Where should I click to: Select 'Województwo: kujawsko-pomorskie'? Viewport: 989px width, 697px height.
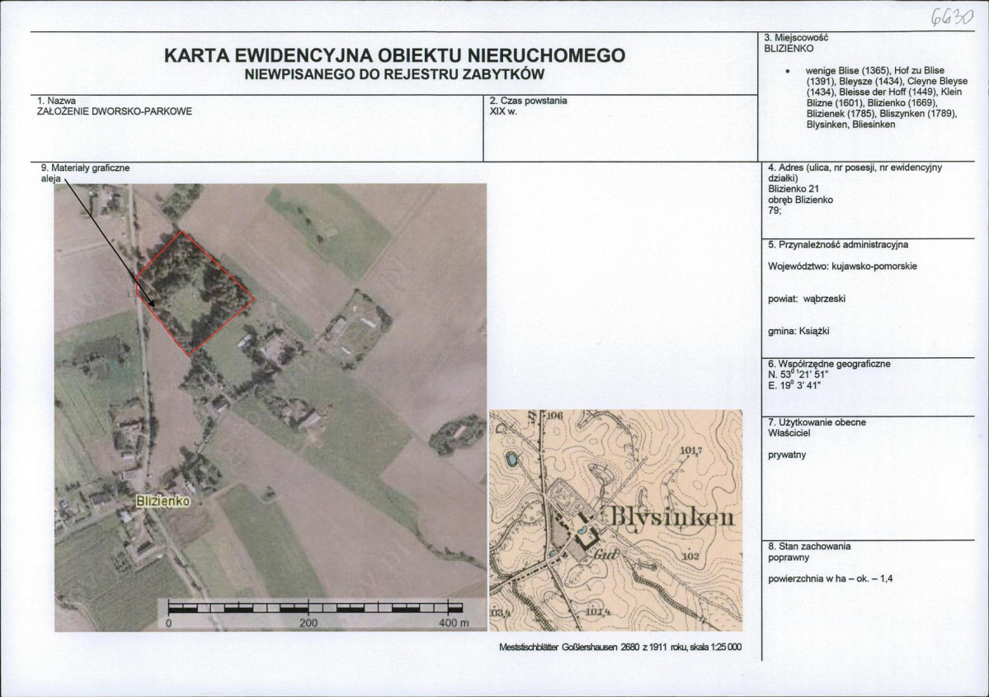tap(843, 266)
